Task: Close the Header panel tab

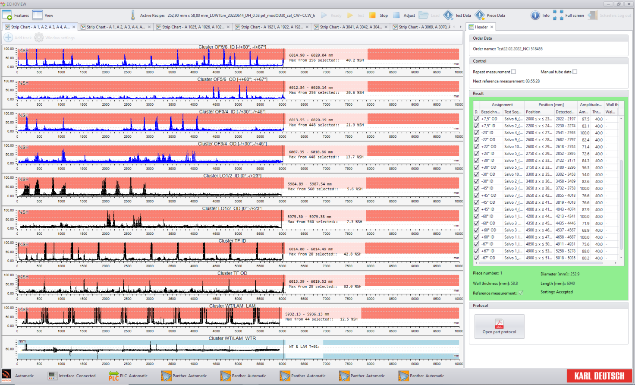Action: click(x=491, y=27)
